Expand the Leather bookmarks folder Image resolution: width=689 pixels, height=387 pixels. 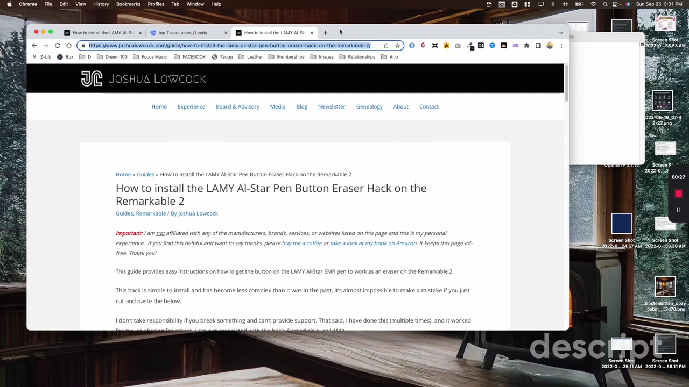point(250,57)
